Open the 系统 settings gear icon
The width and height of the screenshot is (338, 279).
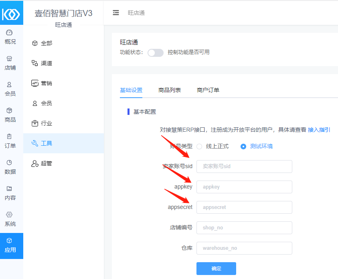pos(9,215)
